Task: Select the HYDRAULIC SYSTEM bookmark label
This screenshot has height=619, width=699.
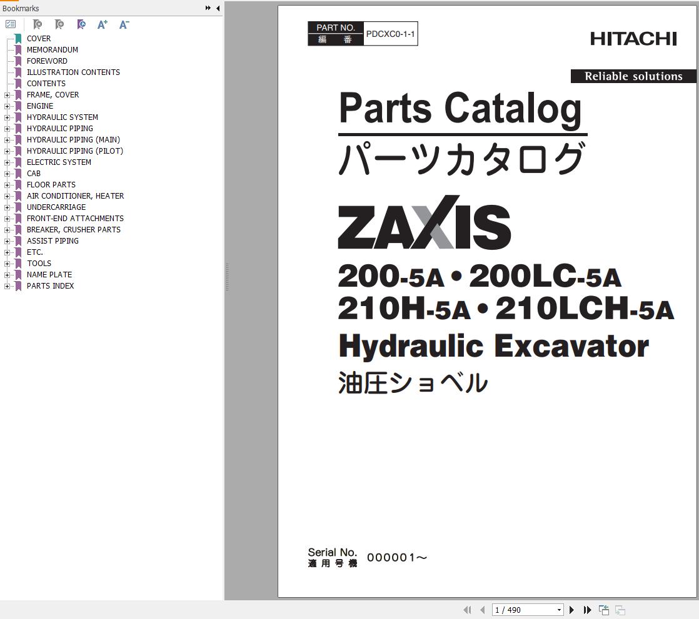Action: coord(63,117)
